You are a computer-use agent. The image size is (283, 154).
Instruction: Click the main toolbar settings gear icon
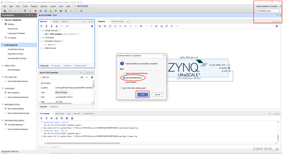[x=61, y=11]
